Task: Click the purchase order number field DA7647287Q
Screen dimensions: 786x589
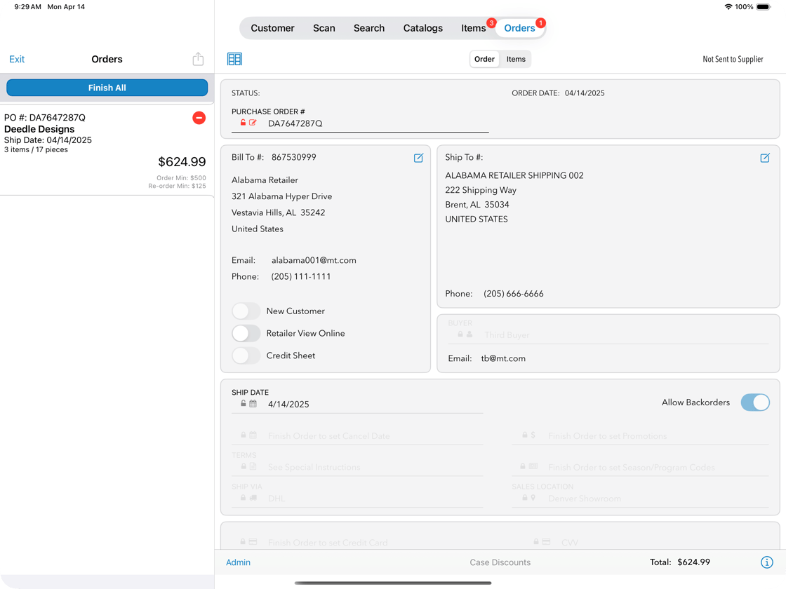Action: tap(360, 123)
